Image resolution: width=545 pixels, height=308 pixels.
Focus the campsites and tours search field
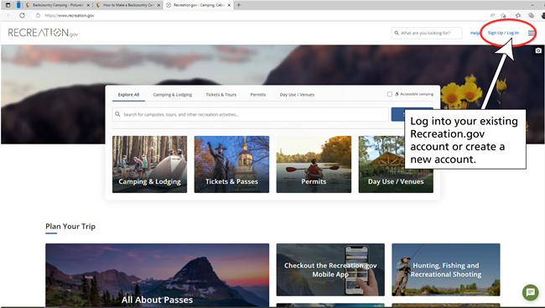[x=250, y=114]
